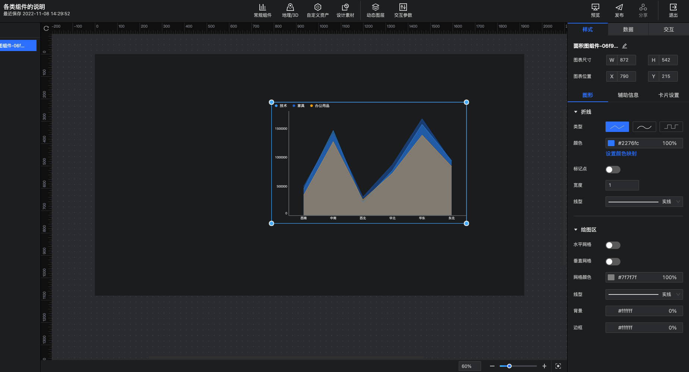Switch to the 数据 tab

628,29
